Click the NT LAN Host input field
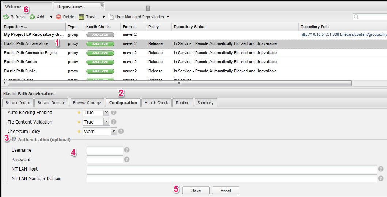Viewport: 387px width, 197px height. click(232, 169)
